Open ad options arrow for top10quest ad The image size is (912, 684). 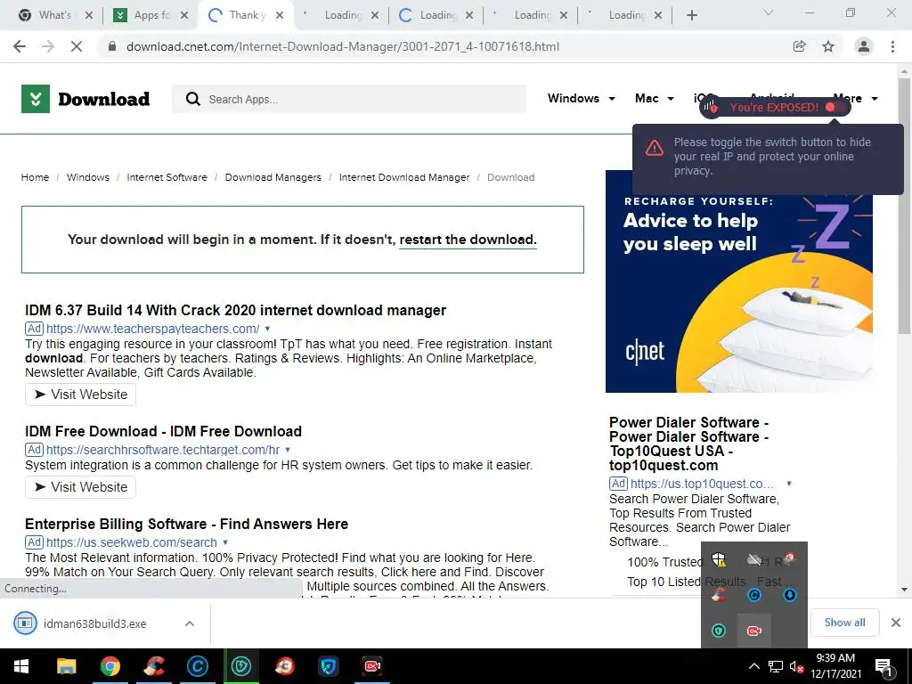(789, 484)
